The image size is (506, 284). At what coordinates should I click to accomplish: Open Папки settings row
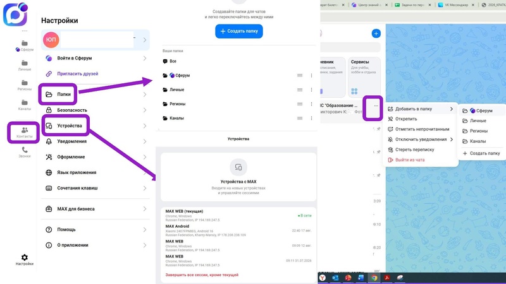coord(96,94)
